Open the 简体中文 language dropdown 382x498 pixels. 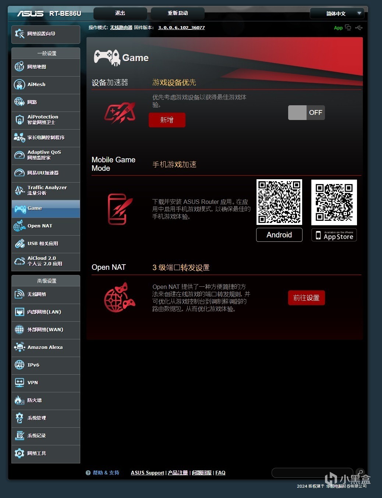[337, 14]
